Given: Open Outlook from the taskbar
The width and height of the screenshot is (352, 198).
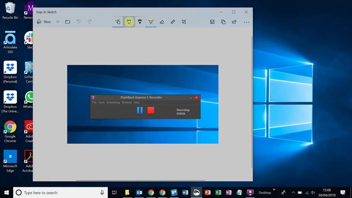Looking at the screenshot, I should (x=139, y=193).
